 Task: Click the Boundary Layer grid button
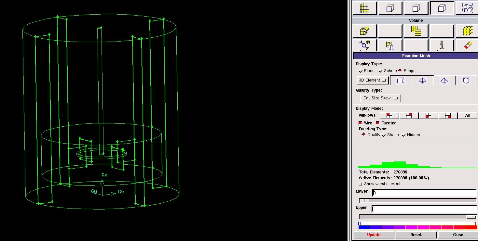[364, 8]
